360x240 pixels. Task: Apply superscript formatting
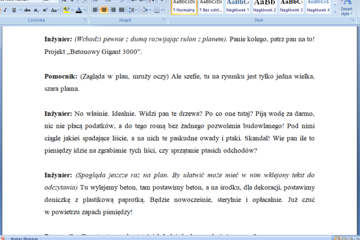pyautogui.click(x=45, y=10)
